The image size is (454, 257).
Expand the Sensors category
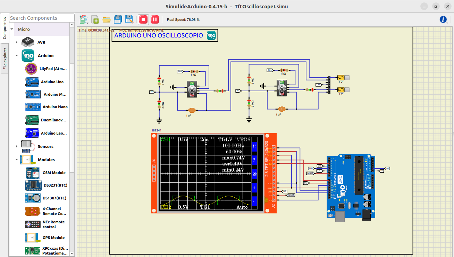[16, 146]
